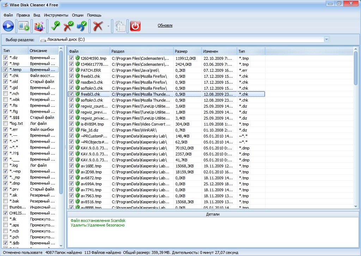The height and width of the screenshot is (256, 361).
Task: Click the file types panel scrollbar thumb
Action: [61, 122]
